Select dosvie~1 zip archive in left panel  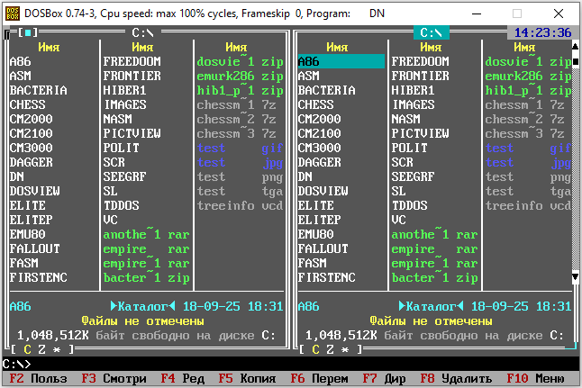(241, 61)
